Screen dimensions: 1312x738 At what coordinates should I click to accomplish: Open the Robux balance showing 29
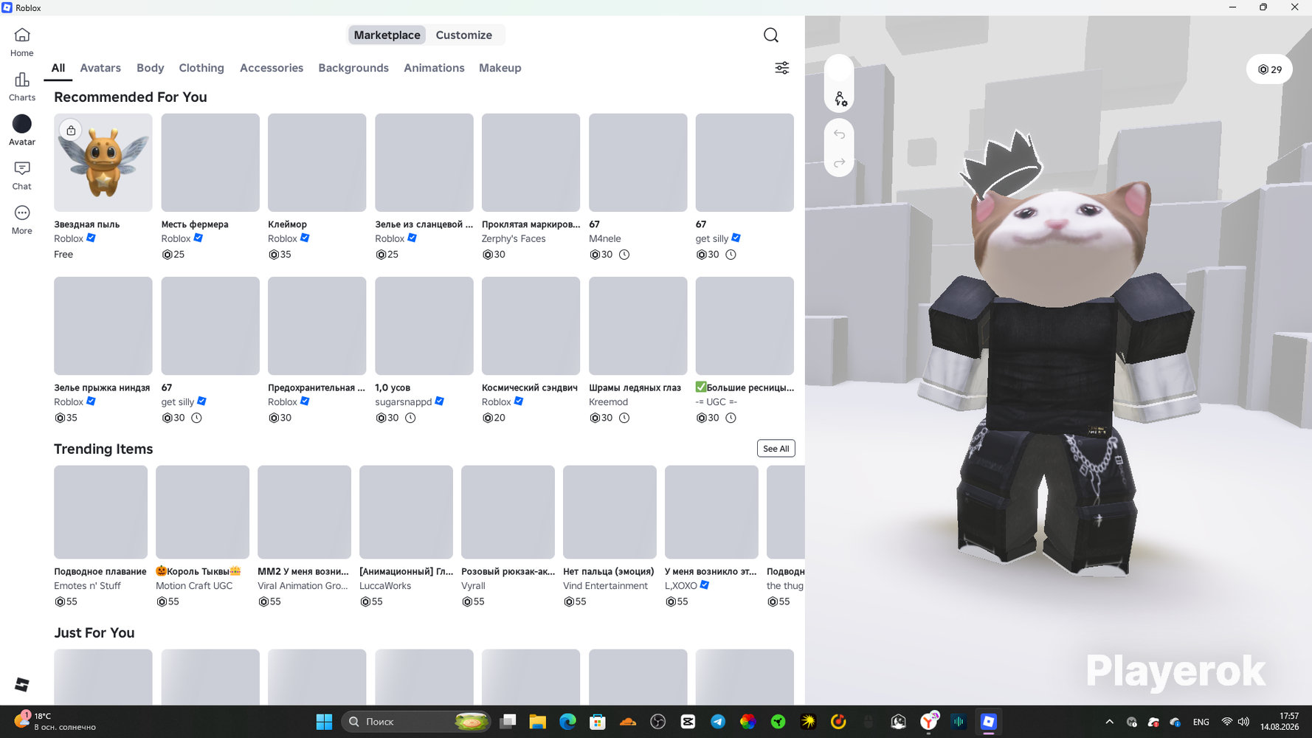tap(1270, 69)
